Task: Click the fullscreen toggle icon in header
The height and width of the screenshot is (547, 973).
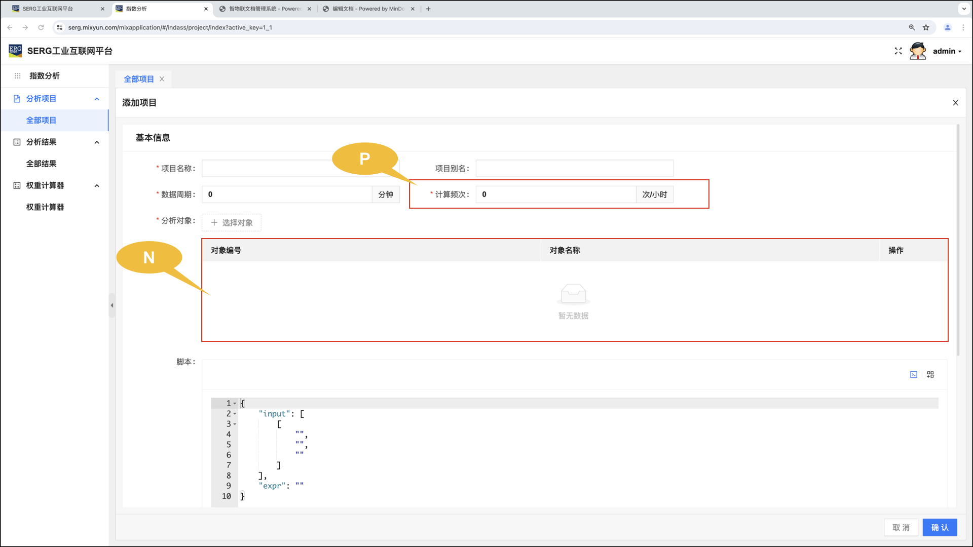Action: click(x=898, y=51)
